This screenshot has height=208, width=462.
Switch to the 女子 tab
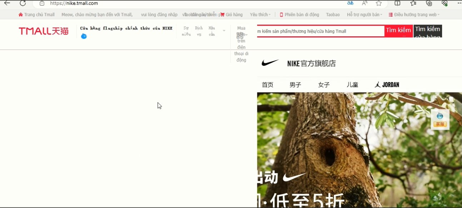(x=324, y=85)
